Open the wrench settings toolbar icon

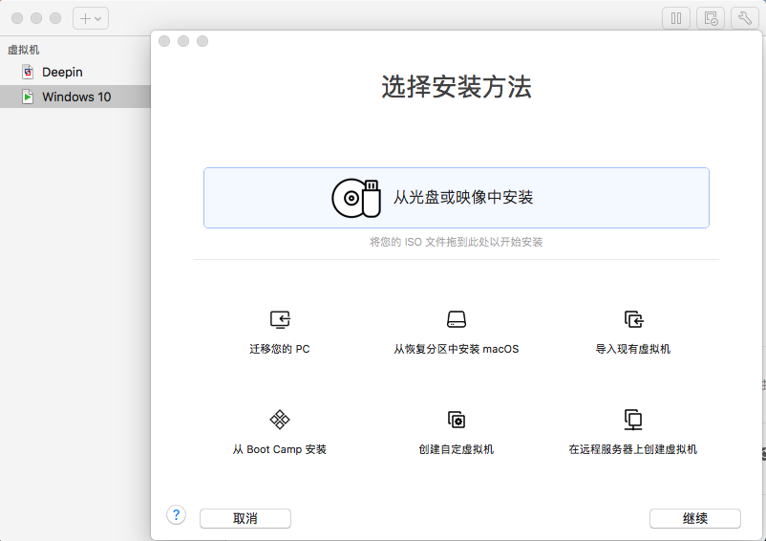pyautogui.click(x=744, y=18)
